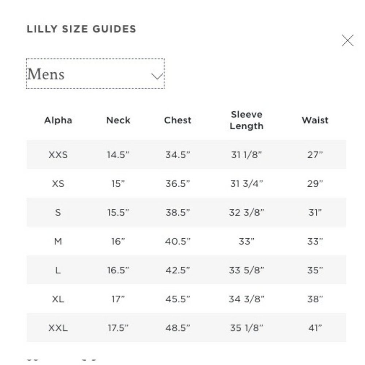This screenshot has width=365, height=365.
Task: Click the 40.5 inch chest measurement for M
Action: click(x=178, y=241)
